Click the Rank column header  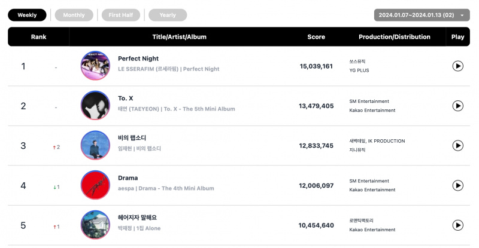click(38, 37)
